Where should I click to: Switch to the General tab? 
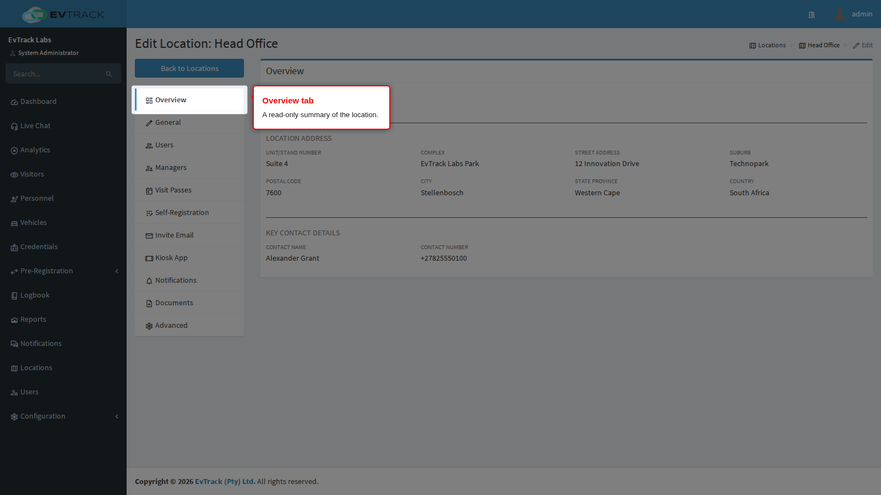[x=189, y=123]
